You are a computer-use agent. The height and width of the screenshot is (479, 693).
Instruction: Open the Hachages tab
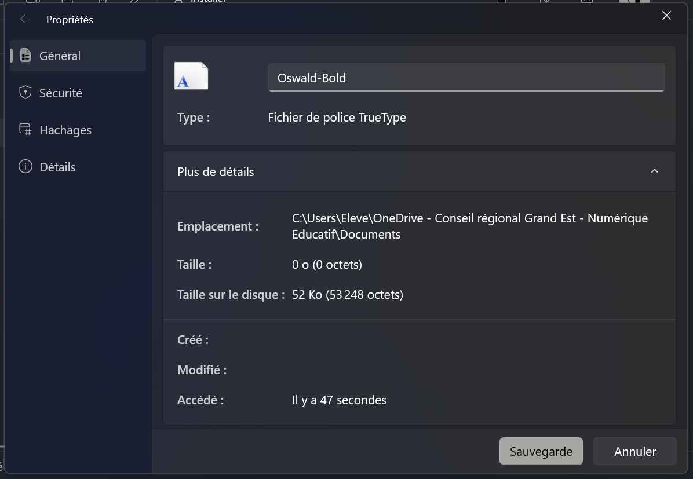coord(65,130)
